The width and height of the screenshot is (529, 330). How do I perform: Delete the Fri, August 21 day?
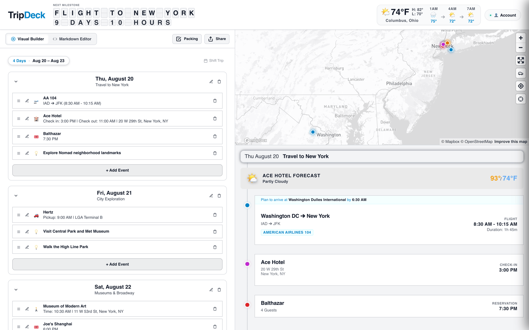[219, 196]
